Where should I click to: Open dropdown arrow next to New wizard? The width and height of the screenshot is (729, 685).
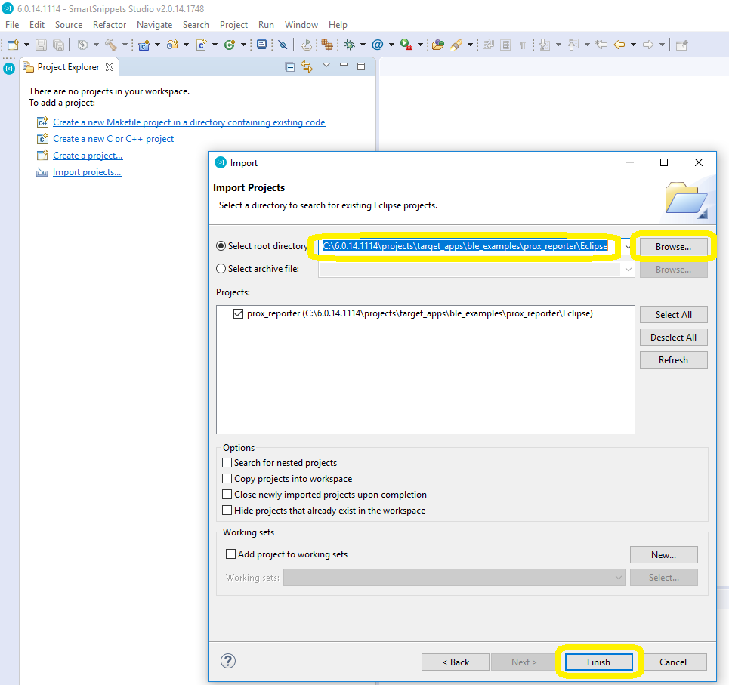(x=26, y=45)
